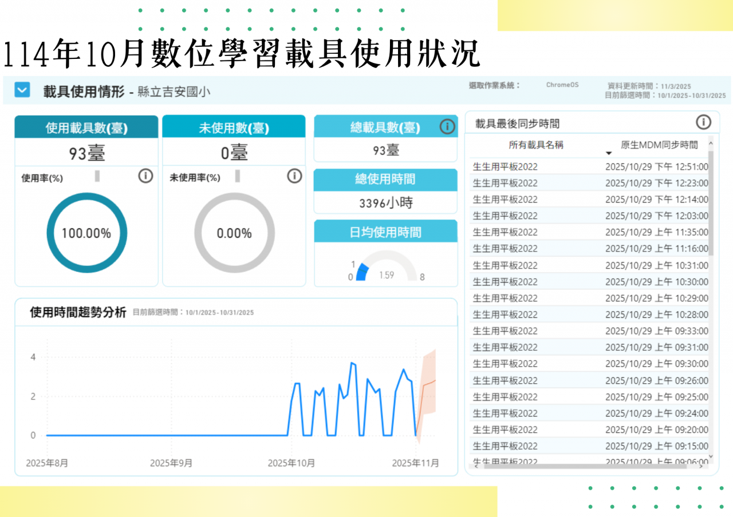Click scroll-up arrow of sync table
733x517 pixels.
(711, 144)
